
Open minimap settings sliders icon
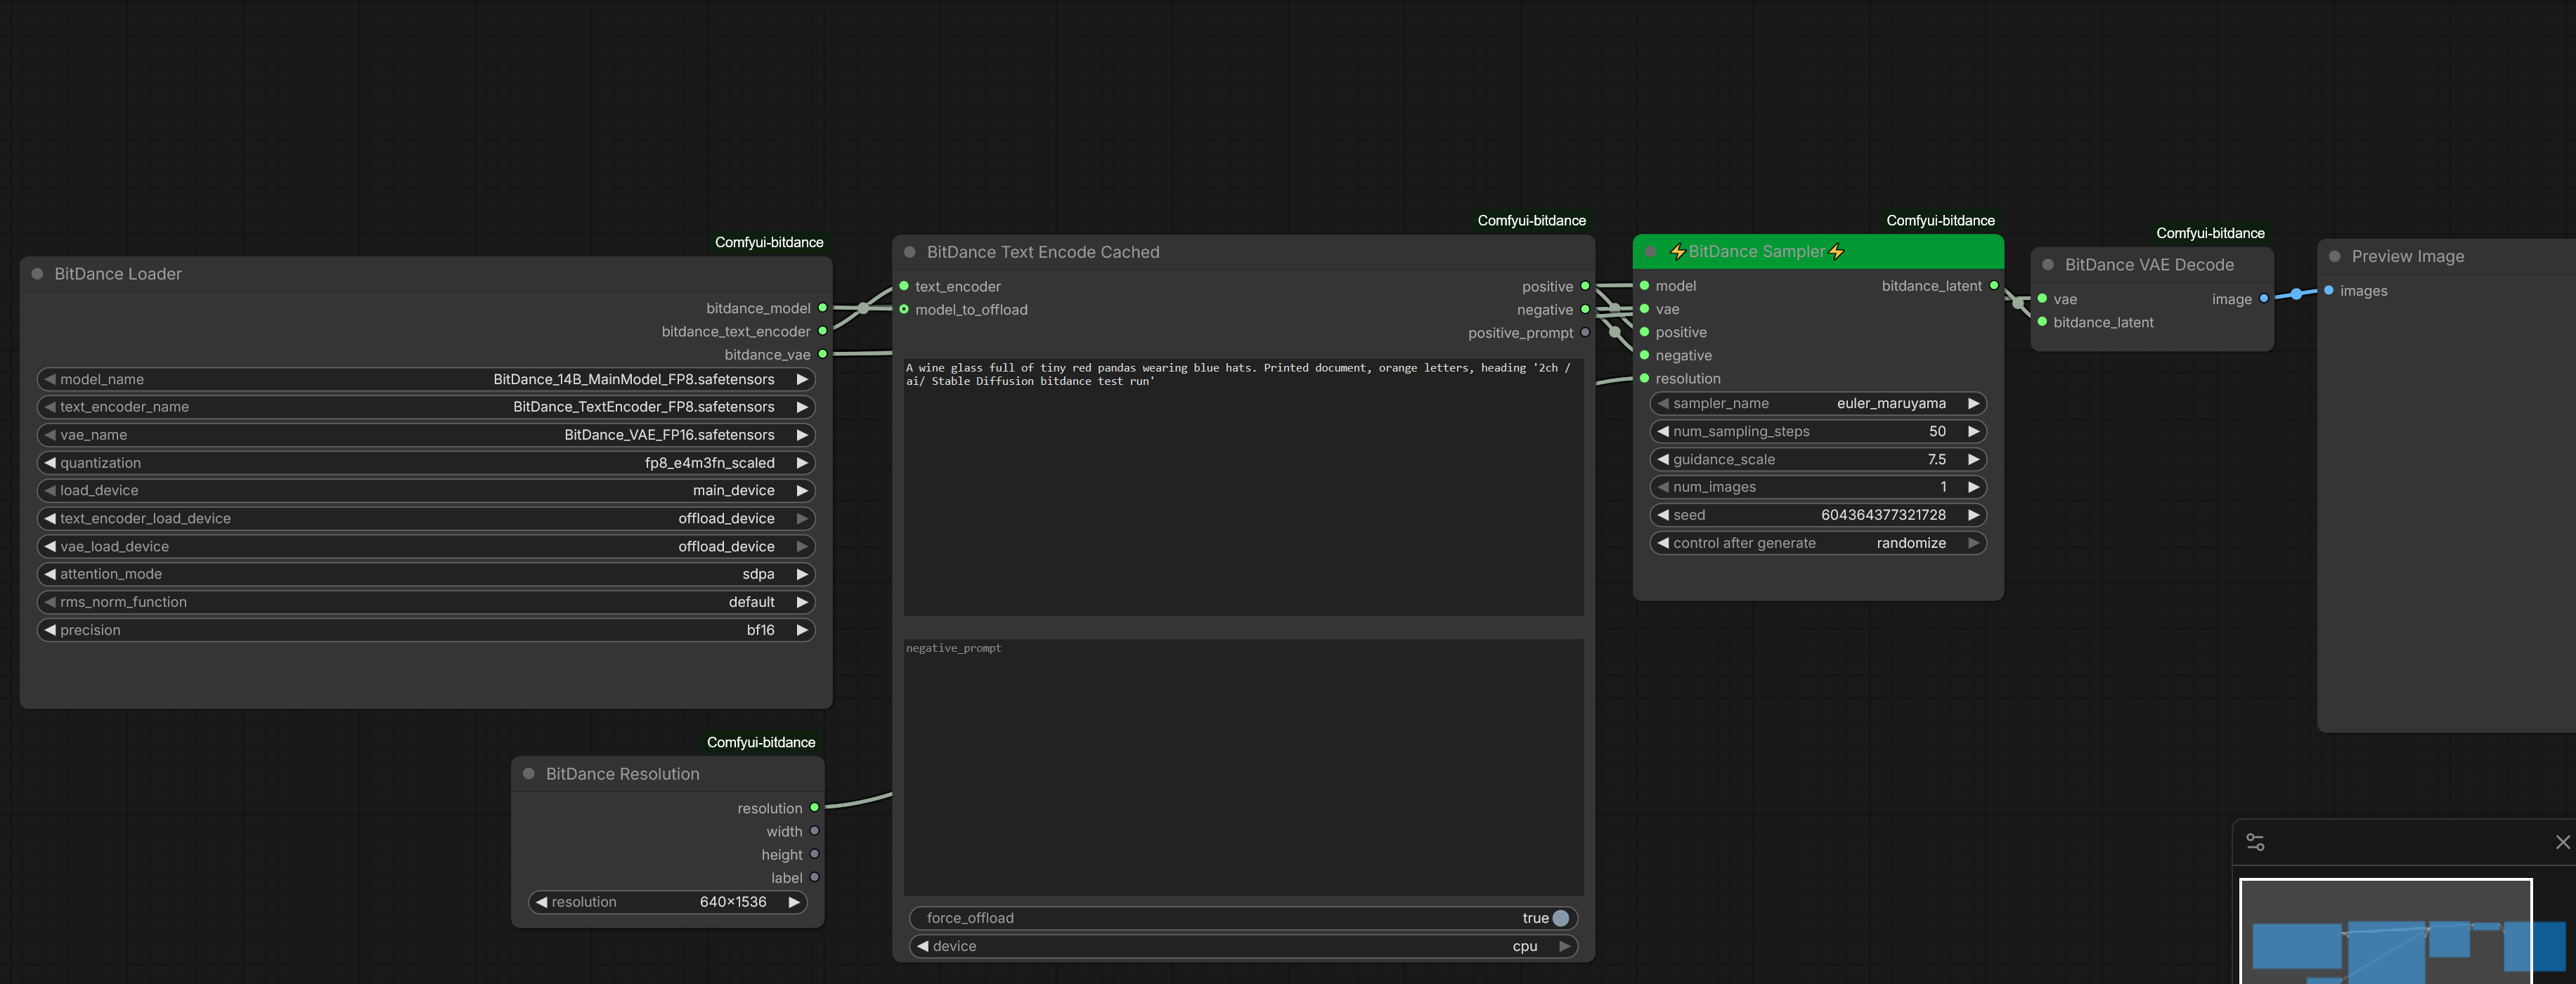coord(2255,842)
